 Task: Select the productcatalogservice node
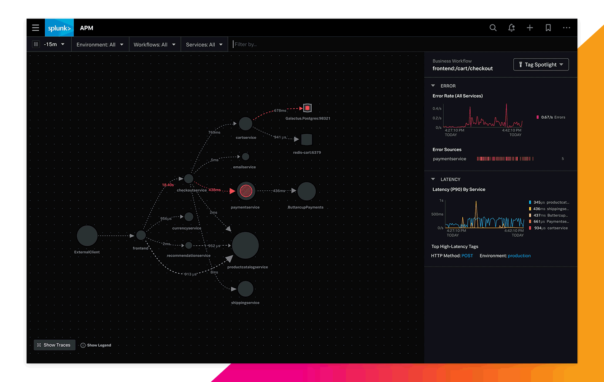tap(245, 245)
